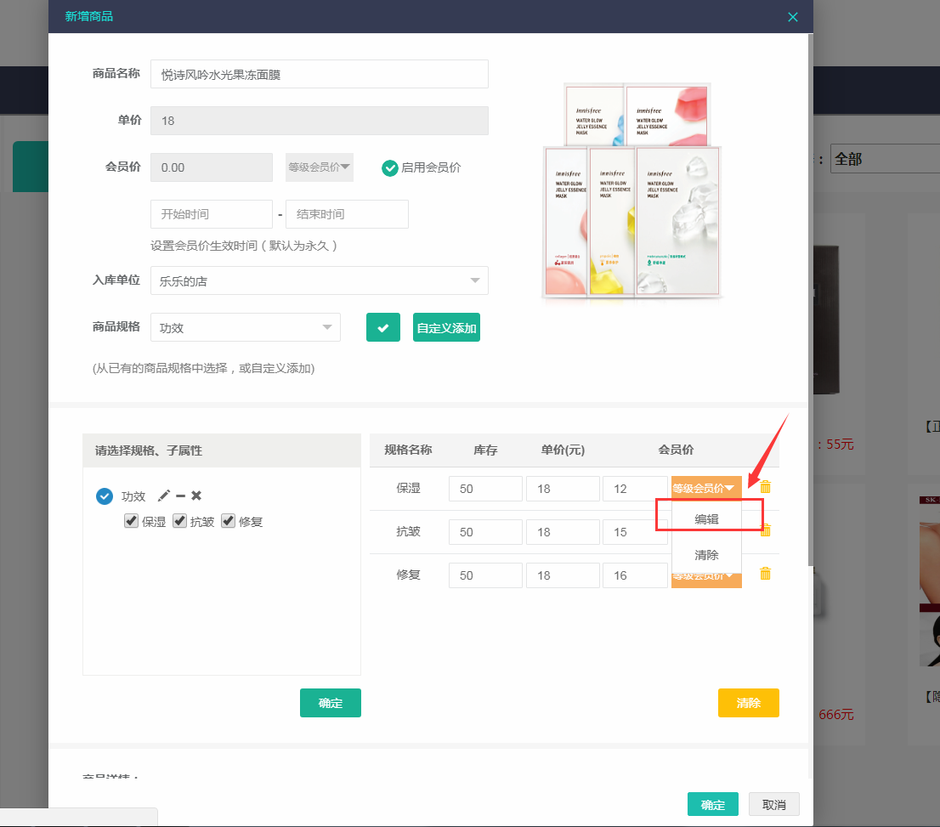Close the 新增商品 dialog with the X
The width and height of the screenshot is (940, 827).
tap(792, 17)
